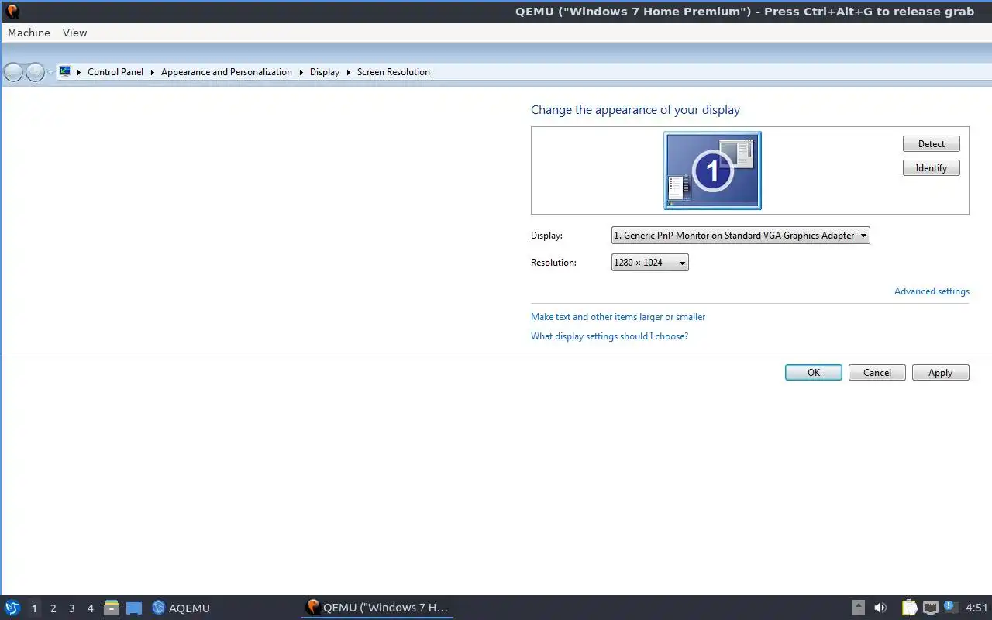Open the notification alert tray icon
Image resolution: width=992 pixels, height=620 pixels.
click(x=951, y=608)
